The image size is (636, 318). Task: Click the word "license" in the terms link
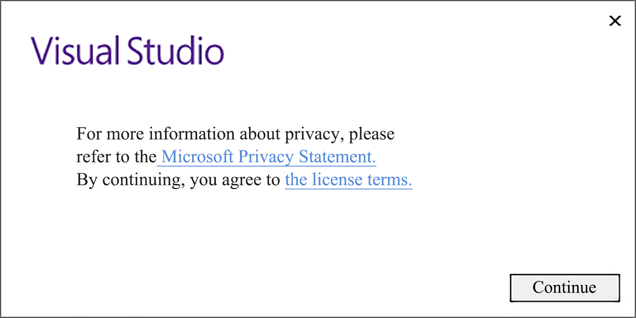click(337, 180)
